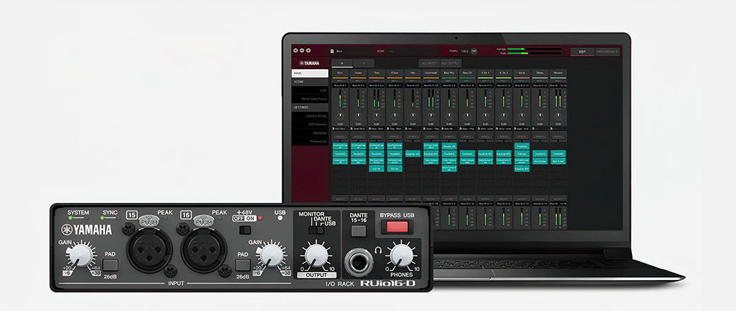Add a new rack tab with the plus tab
Image resolution: width=736 pixels, height=311 pixels.
[x=364, y=63]
